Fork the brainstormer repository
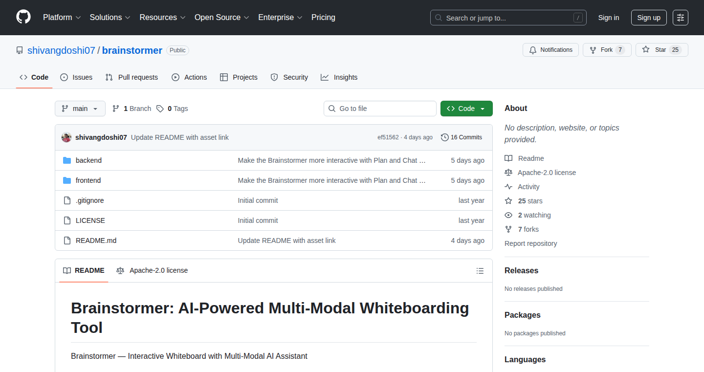Screen dimensions: 704x372 coord(607,50)
